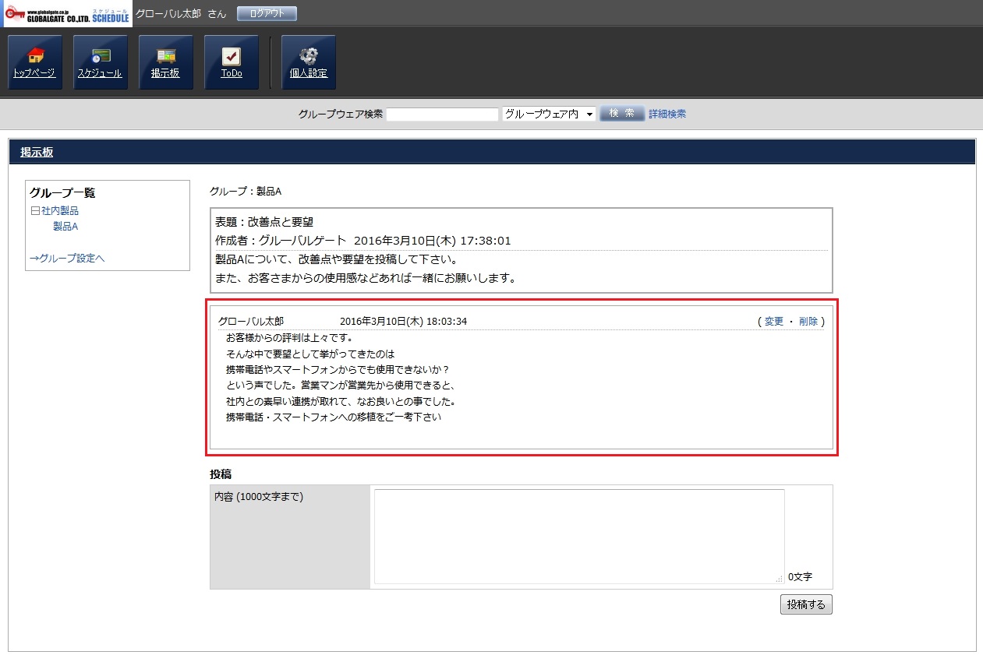The width and height of the screenshot is (983, 655).
Task: Click the 掲示板 section header link
Action: tap(37, 153)
